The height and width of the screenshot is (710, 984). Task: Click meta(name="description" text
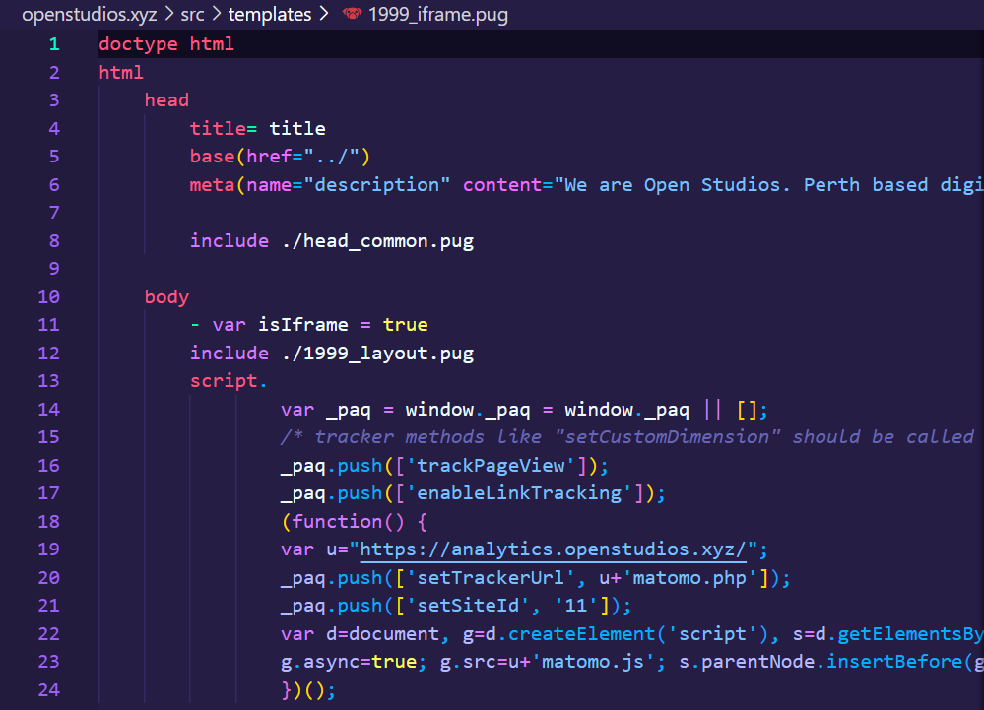pyautogui.click(x=320, y=184)
